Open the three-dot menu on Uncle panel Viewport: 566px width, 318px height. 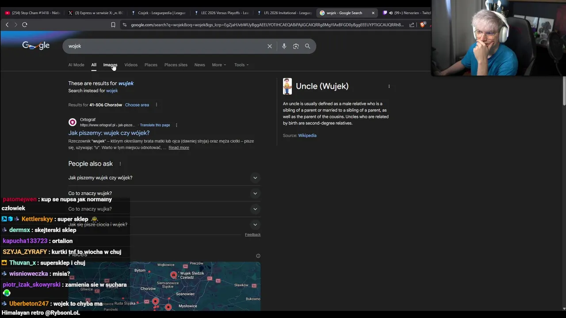389,86
